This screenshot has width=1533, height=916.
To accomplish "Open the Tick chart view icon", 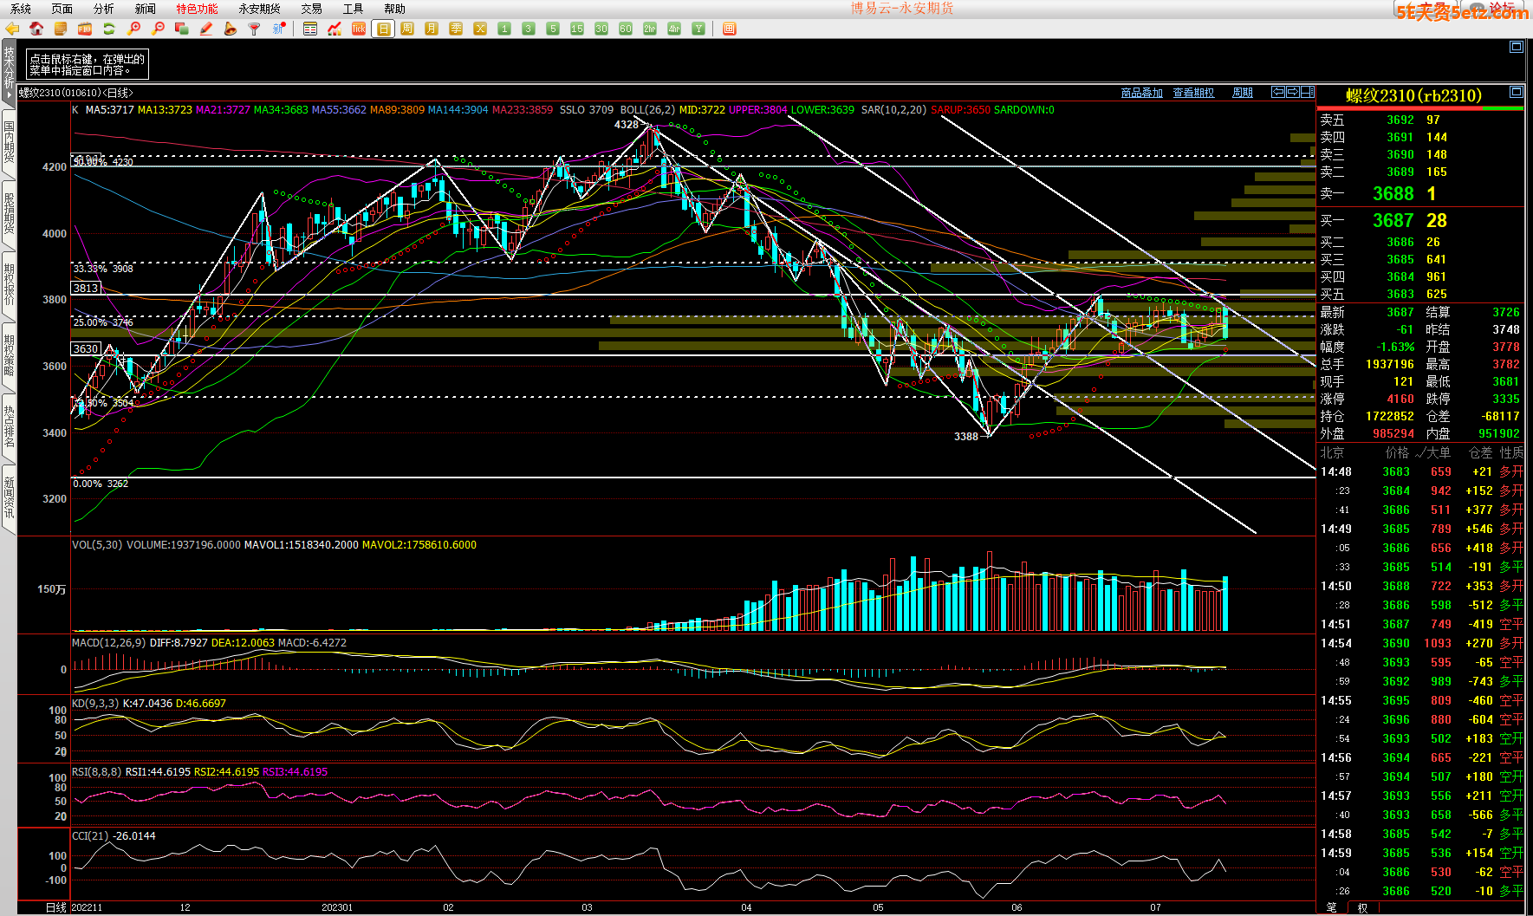I will point(358,29).
